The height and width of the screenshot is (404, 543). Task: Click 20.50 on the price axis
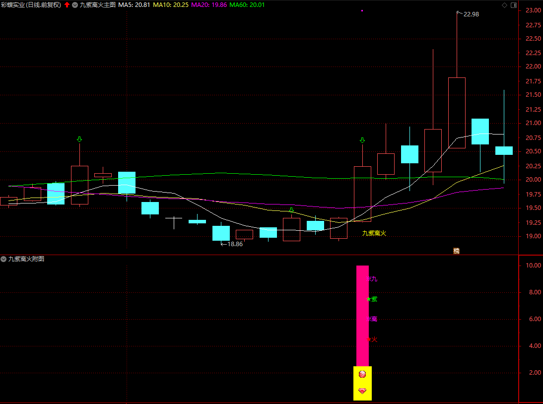click(x=533, y=151)
